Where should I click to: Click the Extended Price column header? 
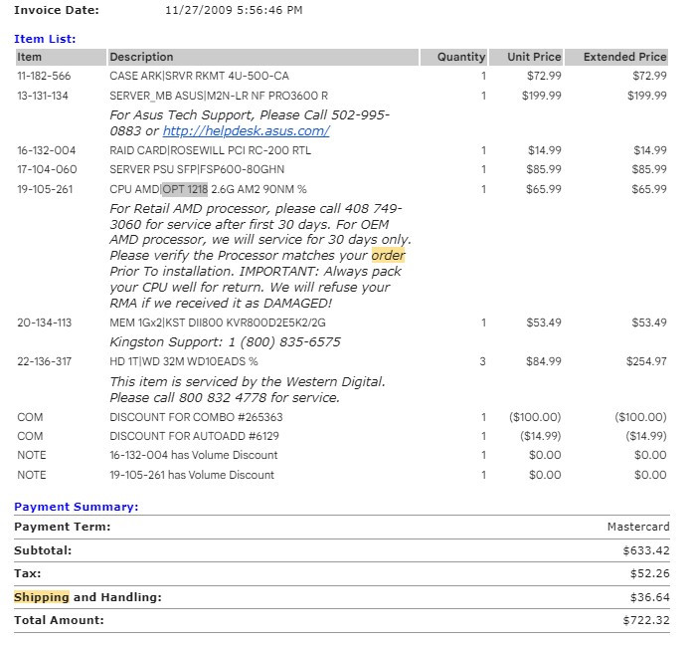click(x=616, y=57)
